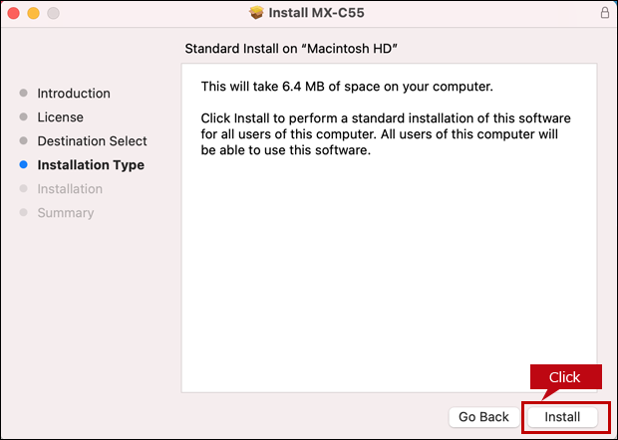This screenshot has height=440, width=618.
Task: Minimize window using yellow button
Action: coord(33,13)
